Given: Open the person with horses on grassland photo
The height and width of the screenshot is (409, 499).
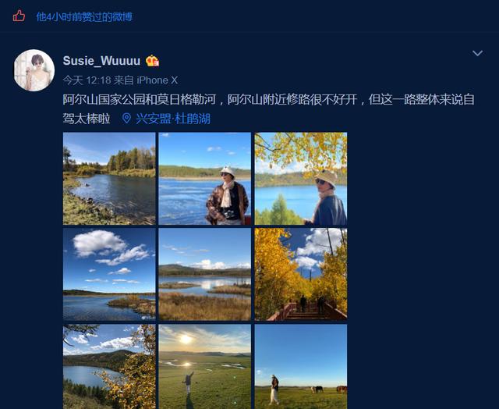Looking at the screenshot, I should (x=301, y=367).
